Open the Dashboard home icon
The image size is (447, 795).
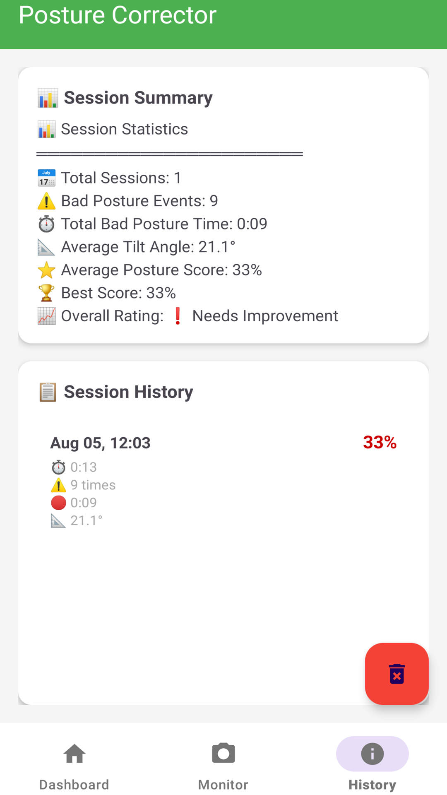(x=74, y=754)
